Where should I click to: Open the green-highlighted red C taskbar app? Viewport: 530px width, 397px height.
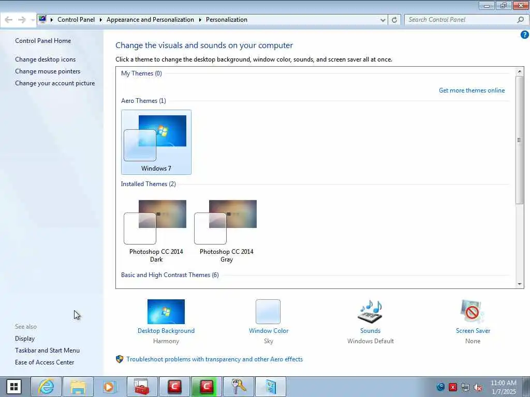point(207,387)
